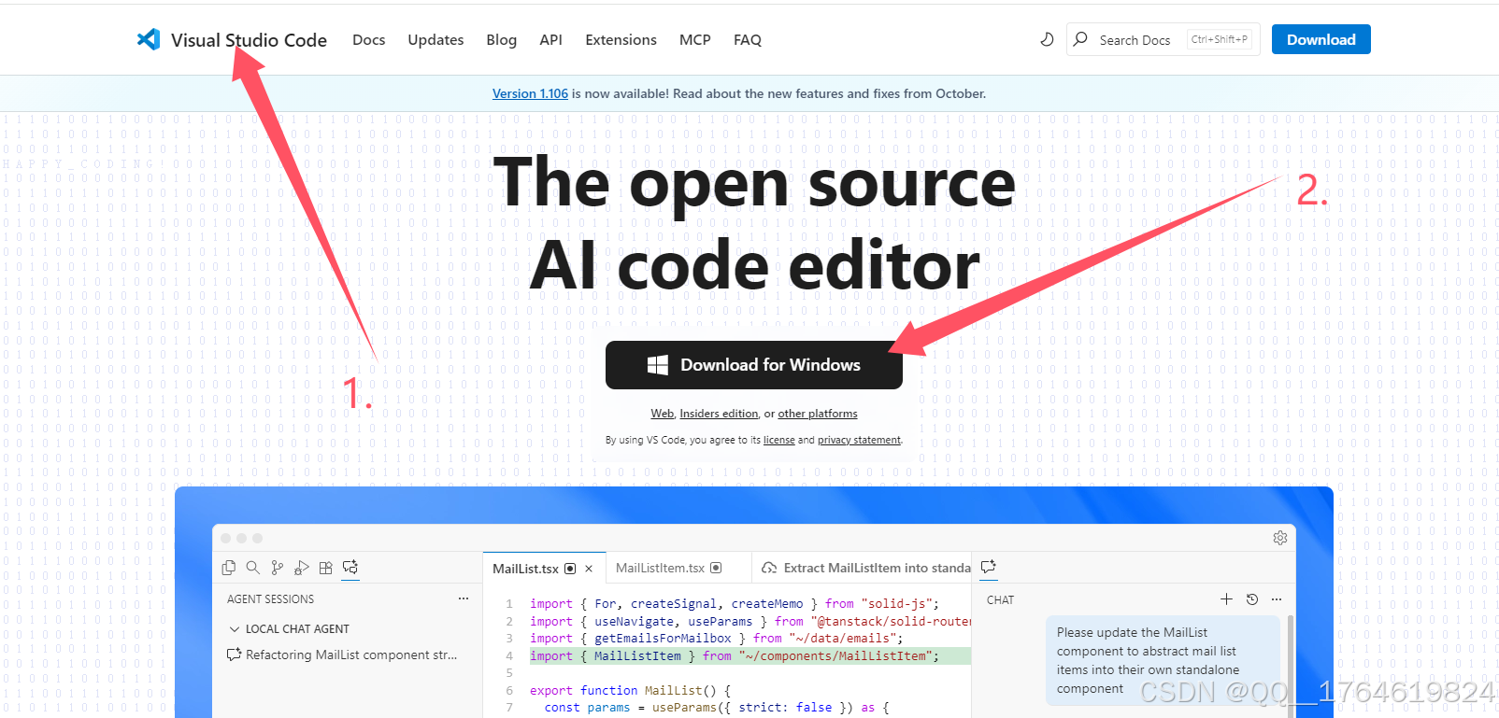This screenshot has height=718, width=1499.
Task: Open the Agent Sessions chat icon
Action: coord(350,568)
